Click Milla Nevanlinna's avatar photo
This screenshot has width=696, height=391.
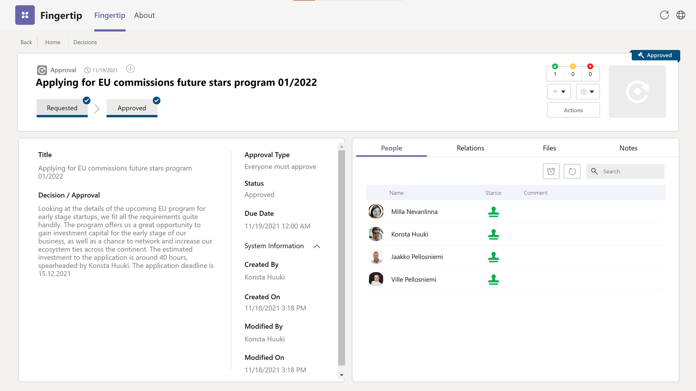(376, 211)
